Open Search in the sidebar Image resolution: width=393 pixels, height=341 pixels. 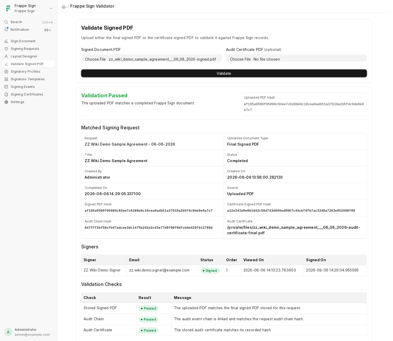click(29, 22)
